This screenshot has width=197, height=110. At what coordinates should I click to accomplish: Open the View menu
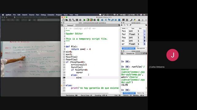tap(71, 15)
